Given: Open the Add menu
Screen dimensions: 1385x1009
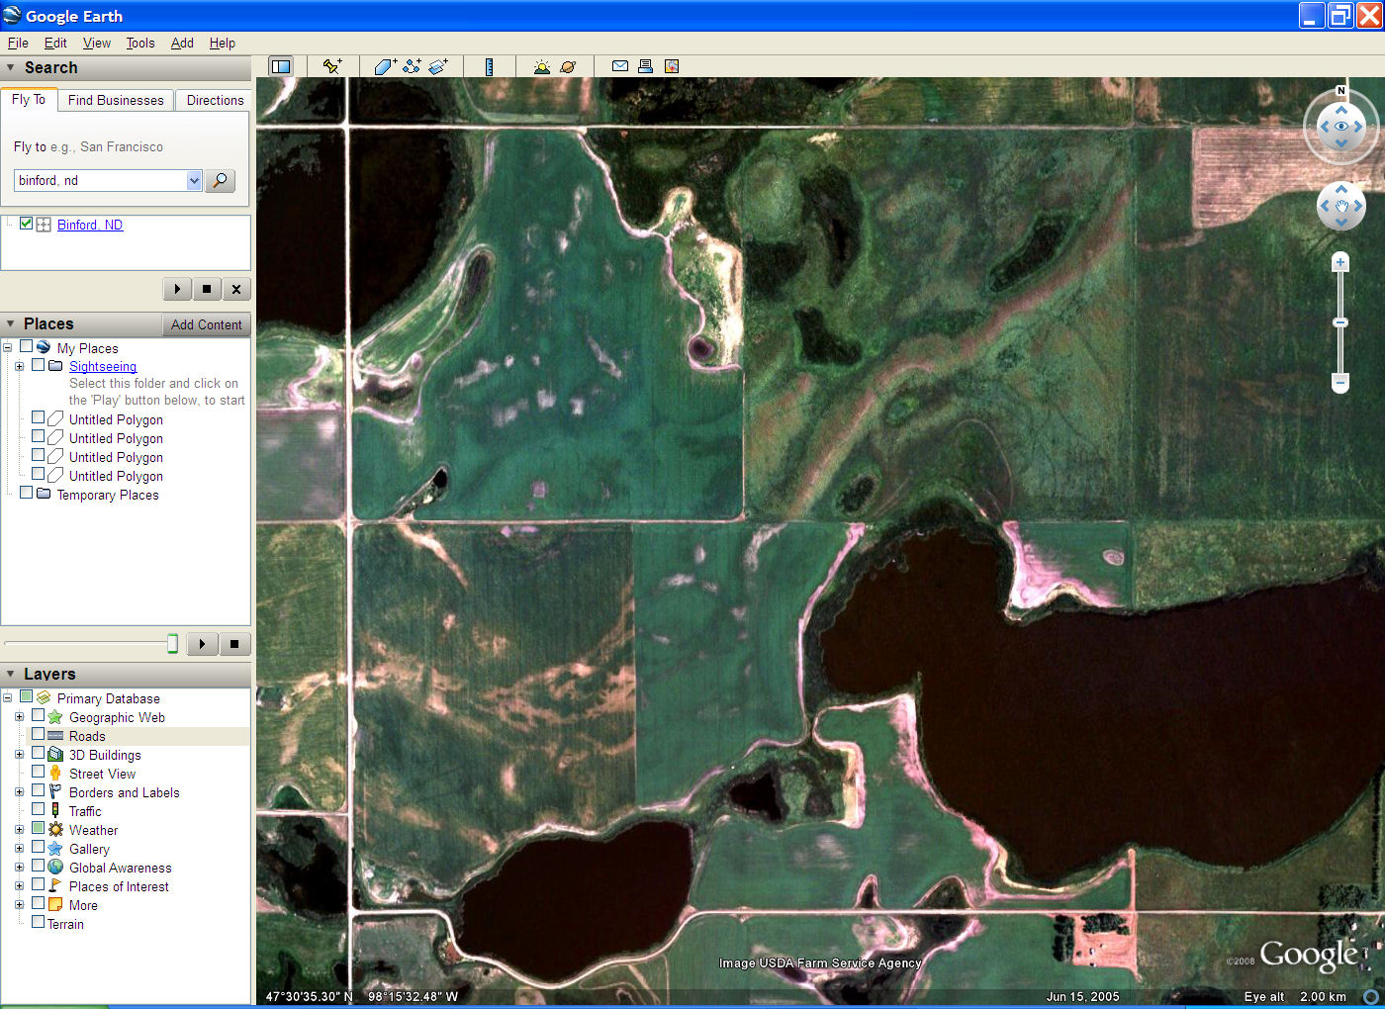Looking at the screenshot, I should (x=182, y=43).
